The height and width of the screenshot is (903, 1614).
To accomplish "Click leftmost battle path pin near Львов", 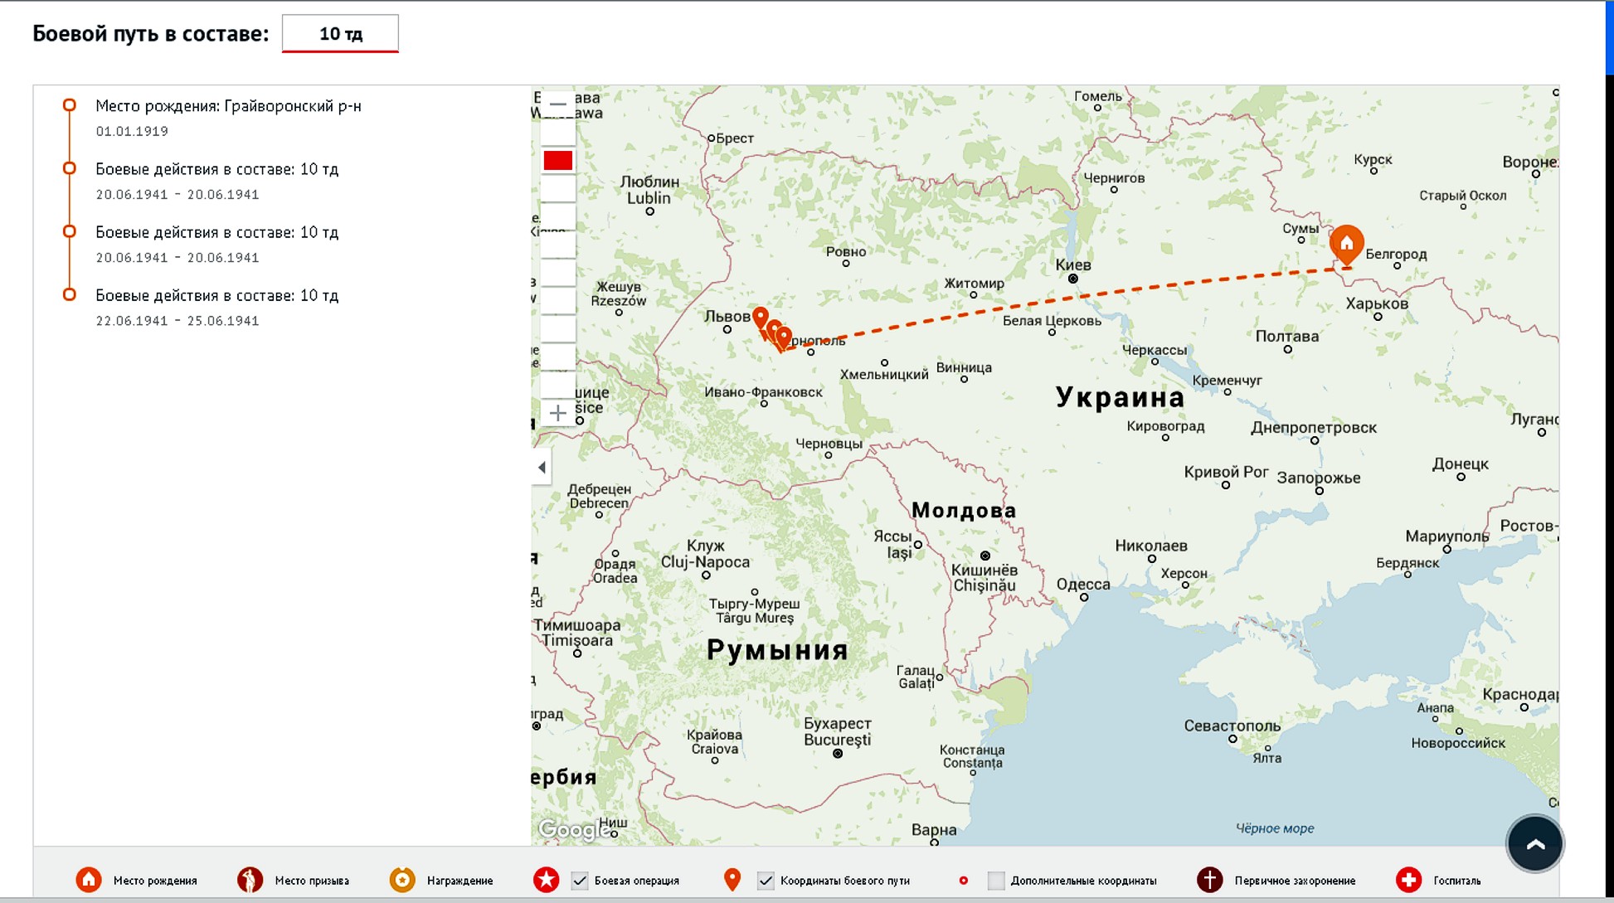I will coord(760,317).
